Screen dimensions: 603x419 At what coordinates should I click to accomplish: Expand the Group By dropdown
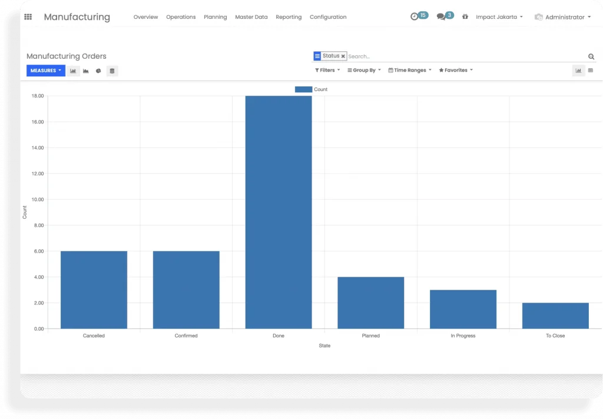pyautogui.click(x=364, y=70)
